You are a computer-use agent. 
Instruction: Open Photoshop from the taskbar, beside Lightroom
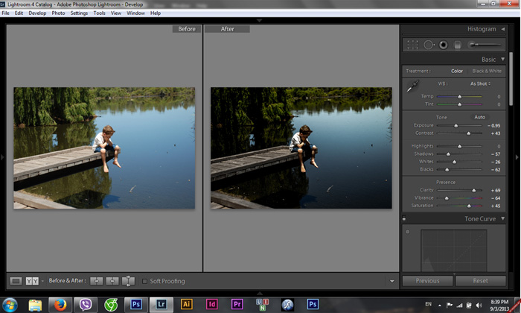click(x=136, y=304)
